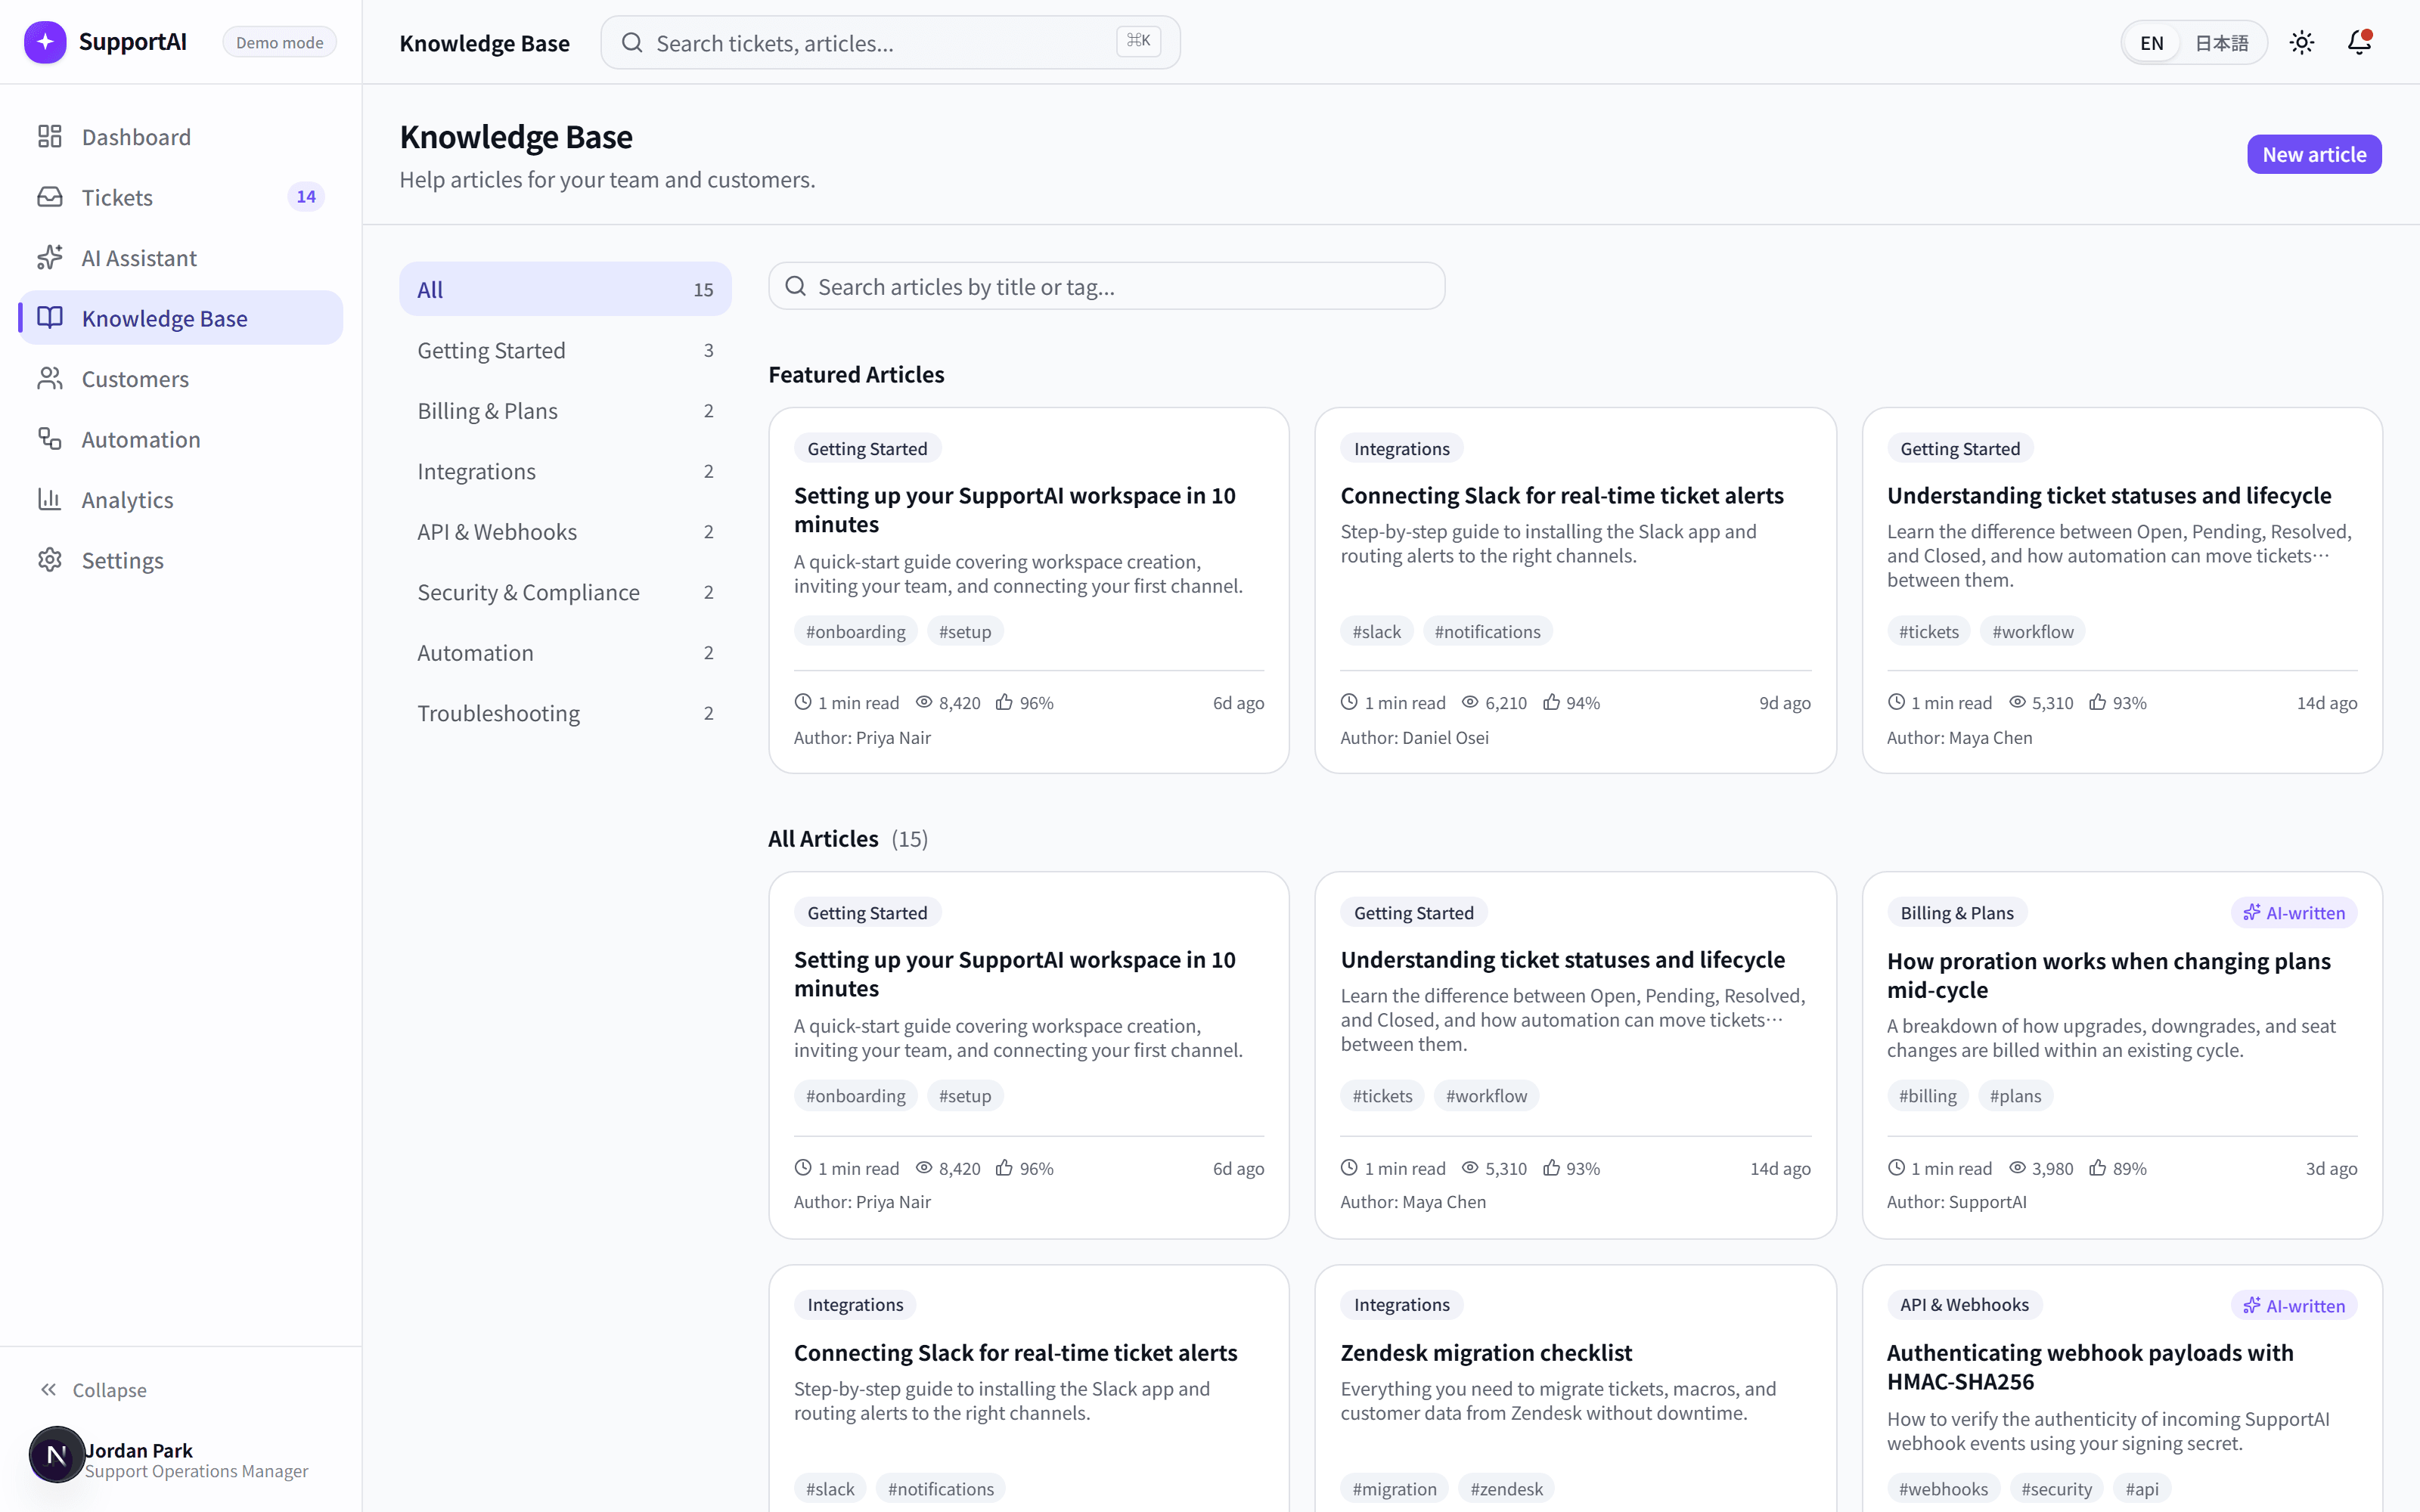Click the Search articles by title or tag field

1106,286
